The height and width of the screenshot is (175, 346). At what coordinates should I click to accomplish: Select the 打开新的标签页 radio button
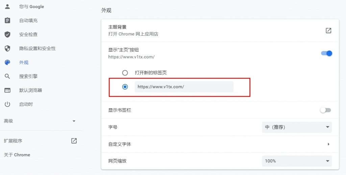[125, 73]
